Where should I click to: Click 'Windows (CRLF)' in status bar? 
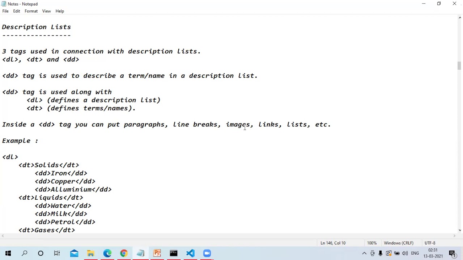click(399, 243)
